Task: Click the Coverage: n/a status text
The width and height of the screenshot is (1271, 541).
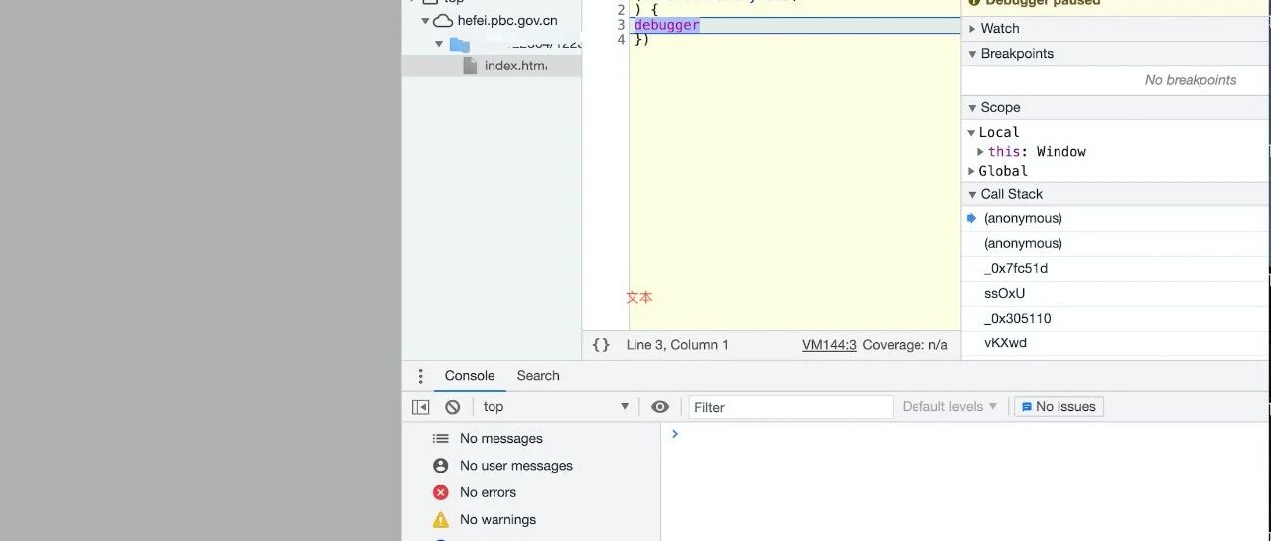Action: [x=905, y=345]
